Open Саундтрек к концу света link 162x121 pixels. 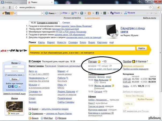[x=133, y=30]
